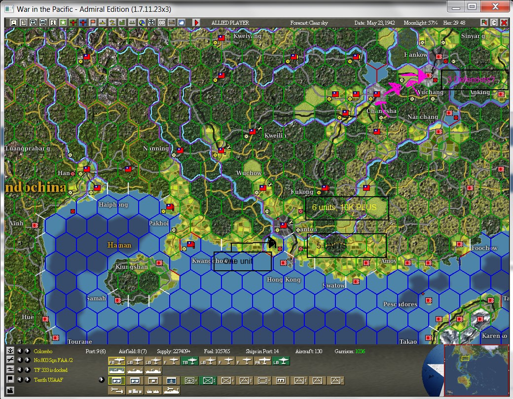Click round arrow left of the land unit row
This screenshot has height=399, width=513.
pyautogui.click(x=102, y=380)
